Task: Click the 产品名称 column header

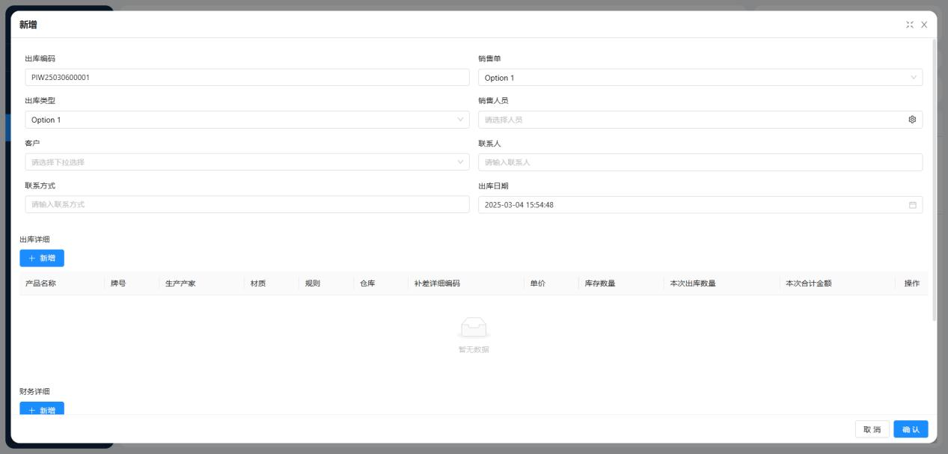Action: click(x=62, y=283)
